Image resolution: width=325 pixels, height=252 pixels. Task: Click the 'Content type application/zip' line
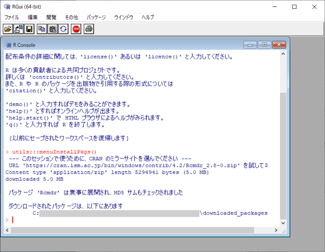click(x=107, y=172)
